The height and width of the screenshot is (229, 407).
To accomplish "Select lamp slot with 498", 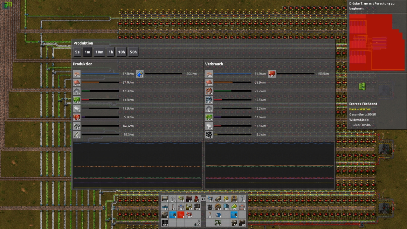I will (x=173, y=198).
